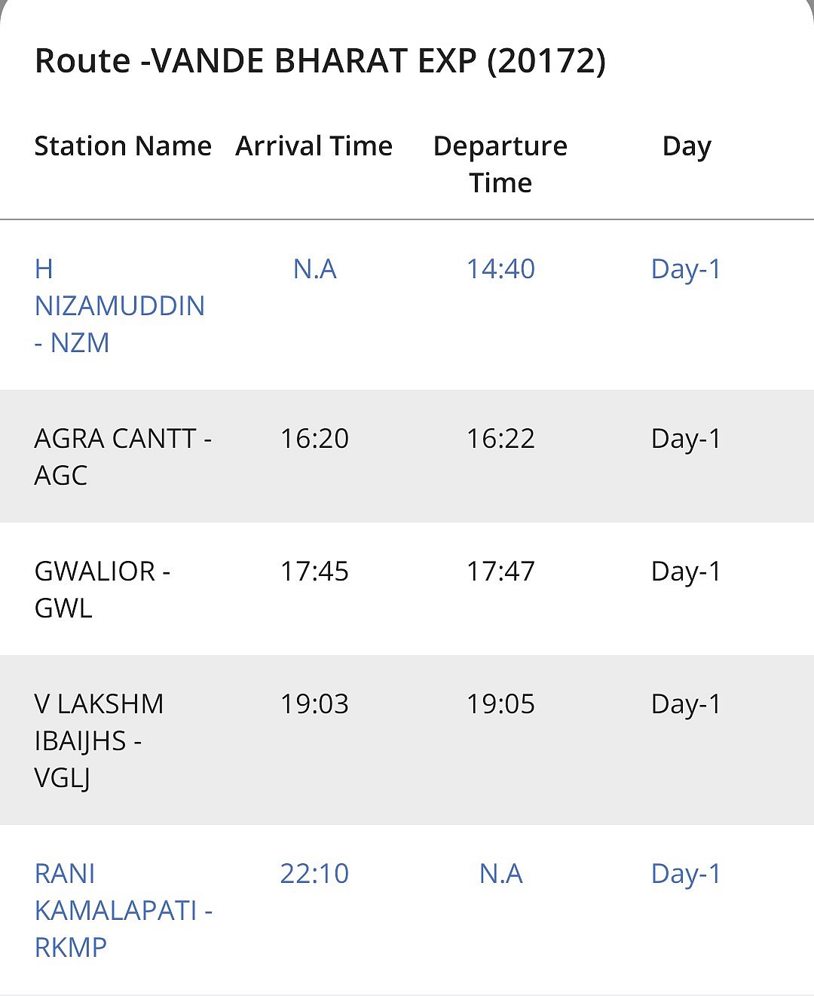
Task: Select the V LAKSHMIBAIJHS - VGLJ station
Action: point(99,740)
